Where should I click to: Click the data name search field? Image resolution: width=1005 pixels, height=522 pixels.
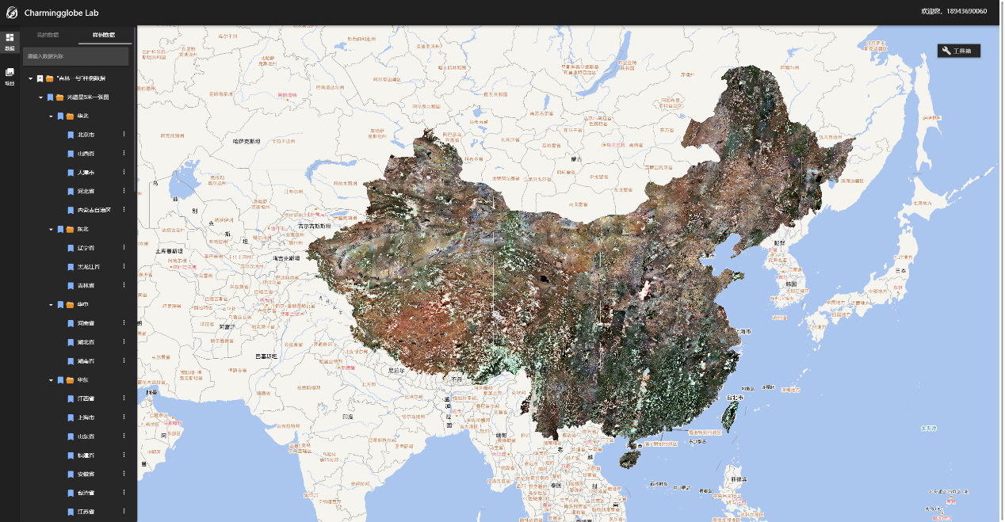click(75, 56)
